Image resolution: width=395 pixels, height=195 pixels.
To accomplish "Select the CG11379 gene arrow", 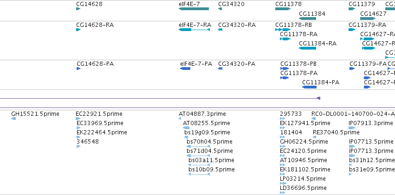I will pyautogui.click(x=352, y=9).
